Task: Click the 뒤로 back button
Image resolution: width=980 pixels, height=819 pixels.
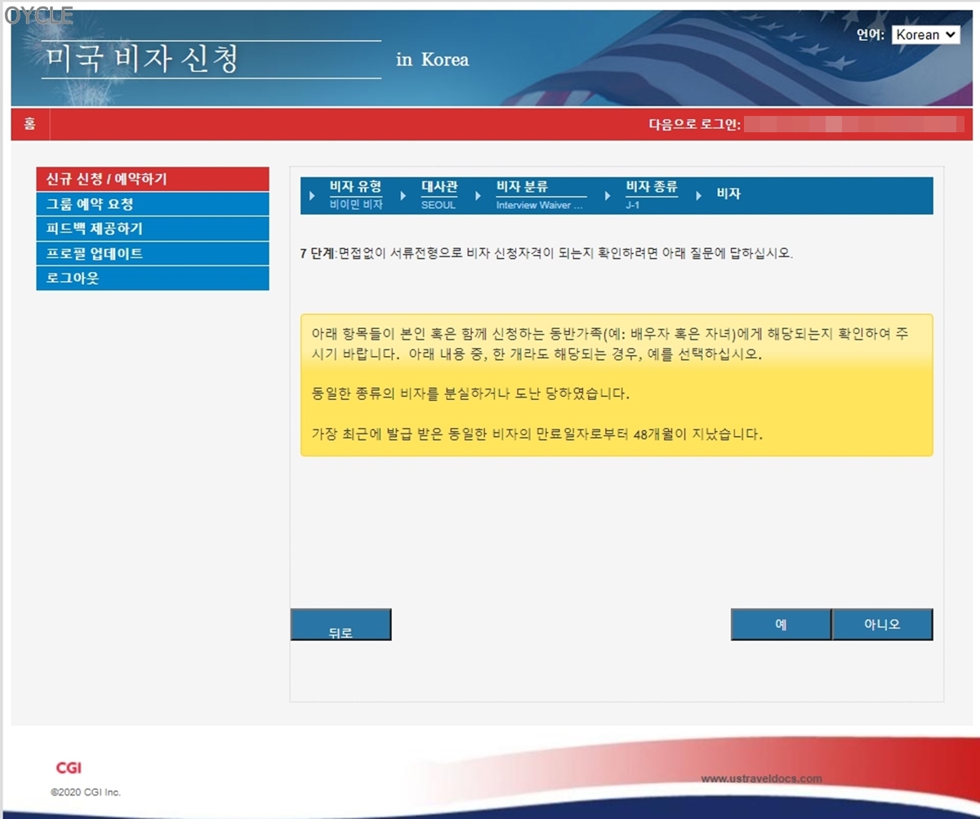Action: 341,625
